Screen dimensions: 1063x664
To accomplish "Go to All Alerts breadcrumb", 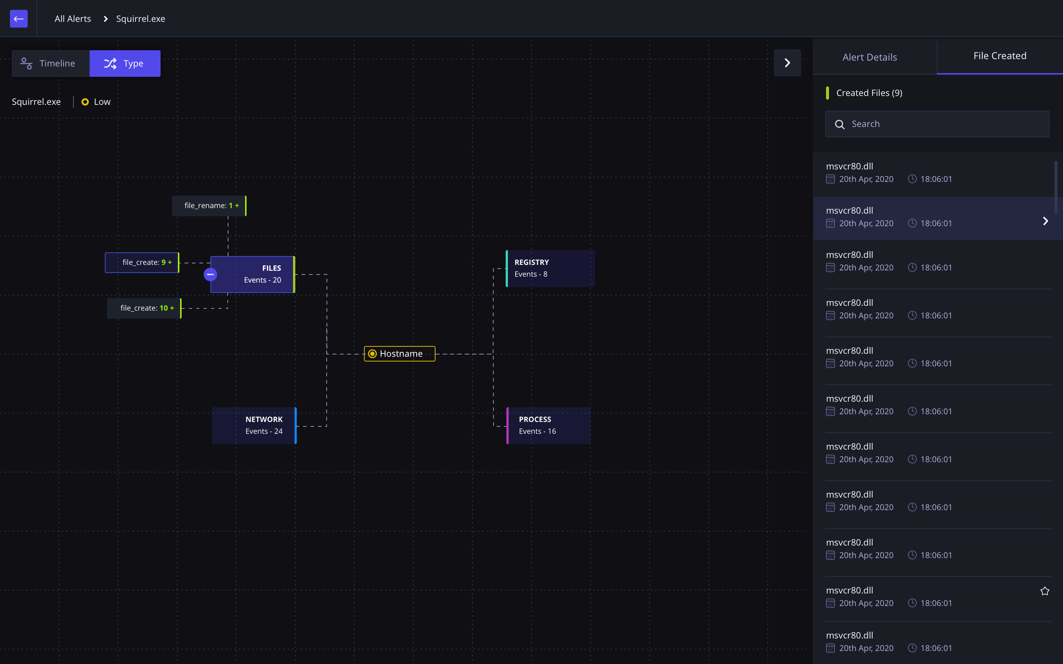I will [x=73, y=18].
